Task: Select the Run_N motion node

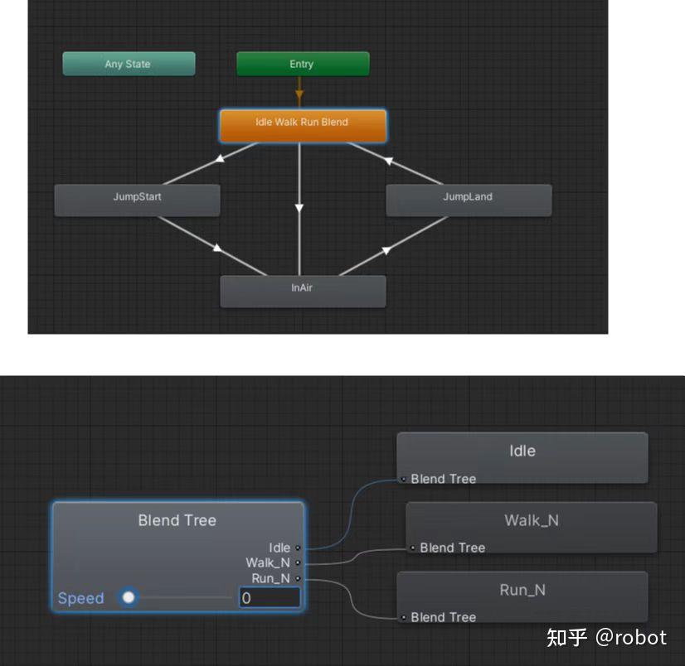Action: click(x=522, y=596)
